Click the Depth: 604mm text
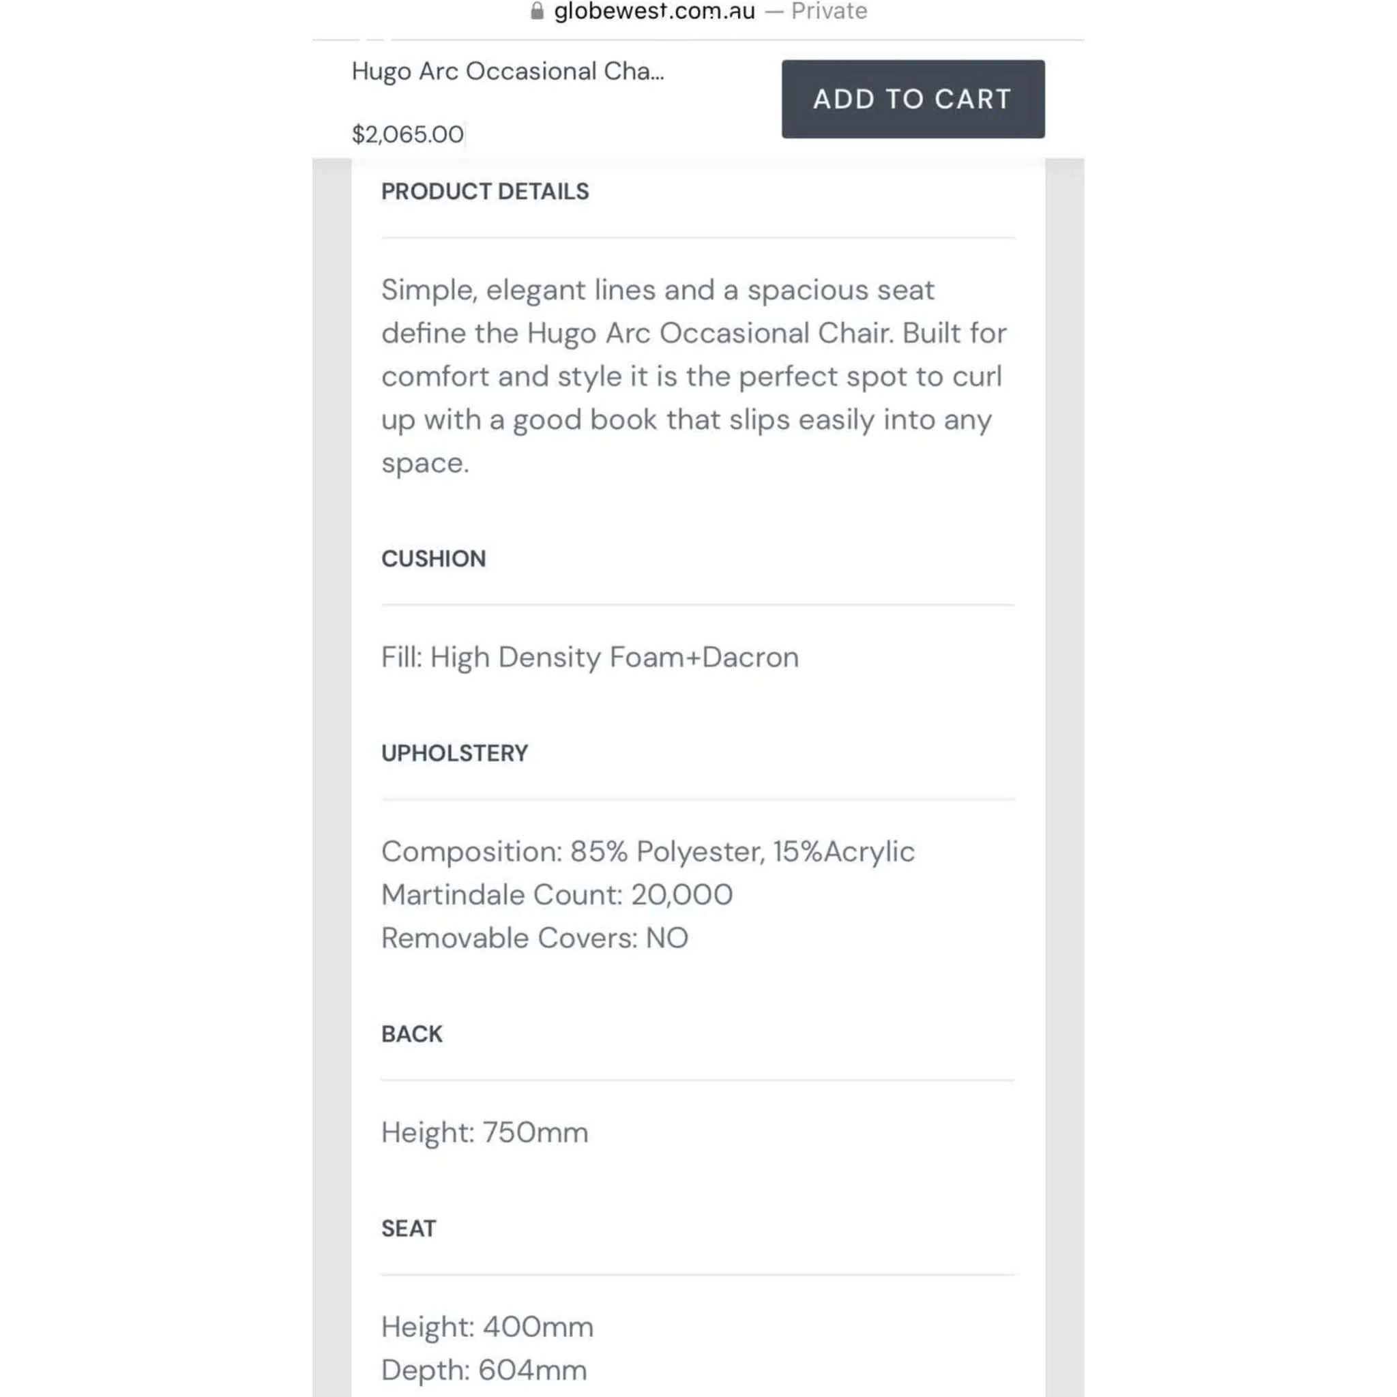 [x=484, y=1371]
